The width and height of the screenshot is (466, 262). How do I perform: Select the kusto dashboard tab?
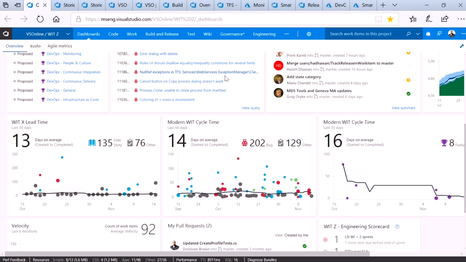tap(35, 46)
